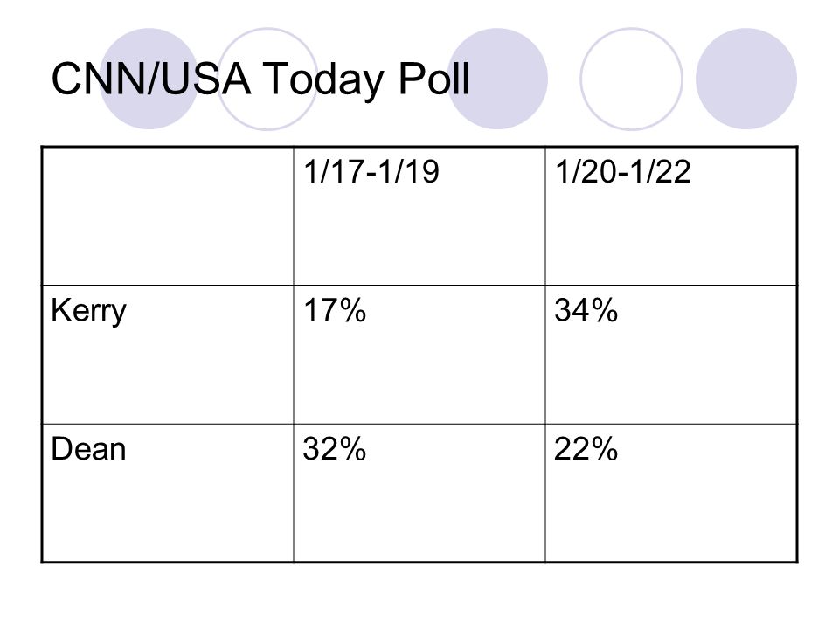Select Dean's 22% poll value
Image resolution: width=839 pixels, height=629 pixels.
[586, 449]
